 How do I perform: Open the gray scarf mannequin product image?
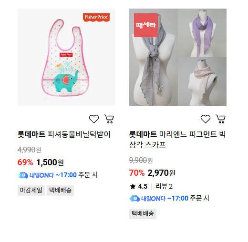(x=154, y=57)
